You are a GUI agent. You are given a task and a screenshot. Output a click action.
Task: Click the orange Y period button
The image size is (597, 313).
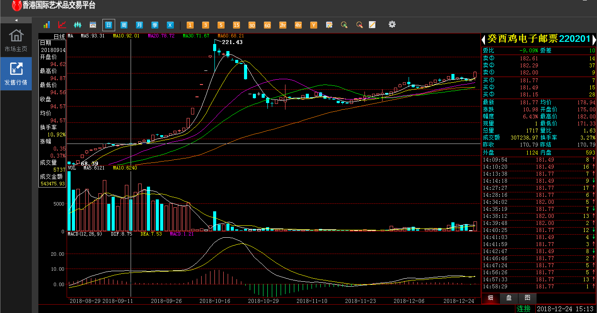314,25
